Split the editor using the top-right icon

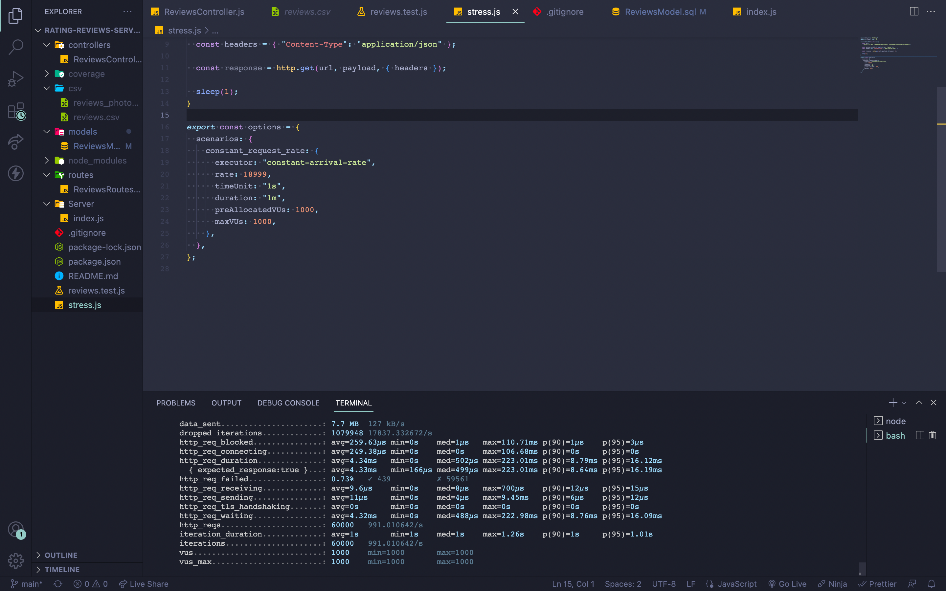[x=914, y=12]
